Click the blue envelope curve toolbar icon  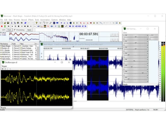[x=101, y=23]
